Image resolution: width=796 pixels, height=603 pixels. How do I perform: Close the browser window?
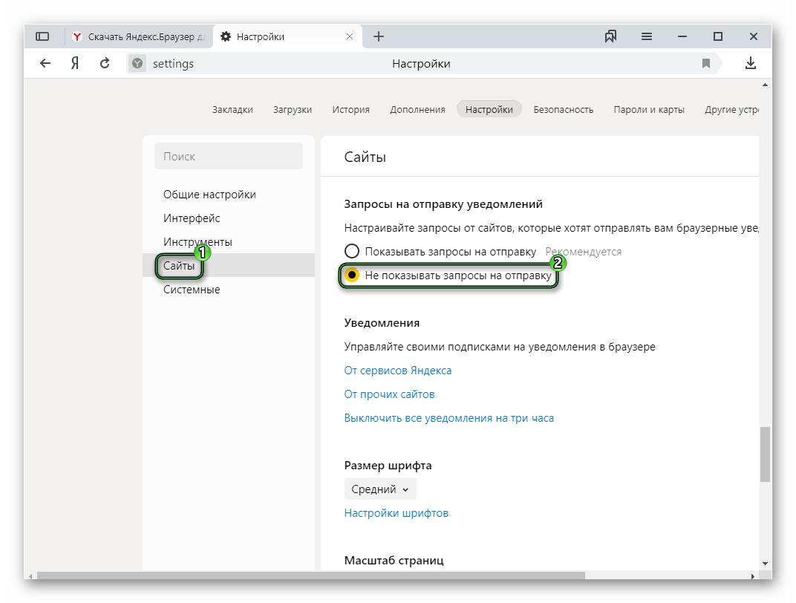pyautogui.click(x=754, y=36)
